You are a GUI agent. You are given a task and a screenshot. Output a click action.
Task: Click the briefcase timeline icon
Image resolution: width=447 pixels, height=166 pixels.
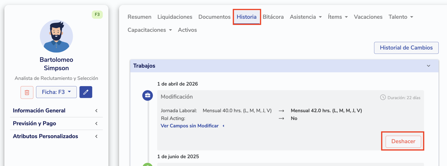coord(148,95)
